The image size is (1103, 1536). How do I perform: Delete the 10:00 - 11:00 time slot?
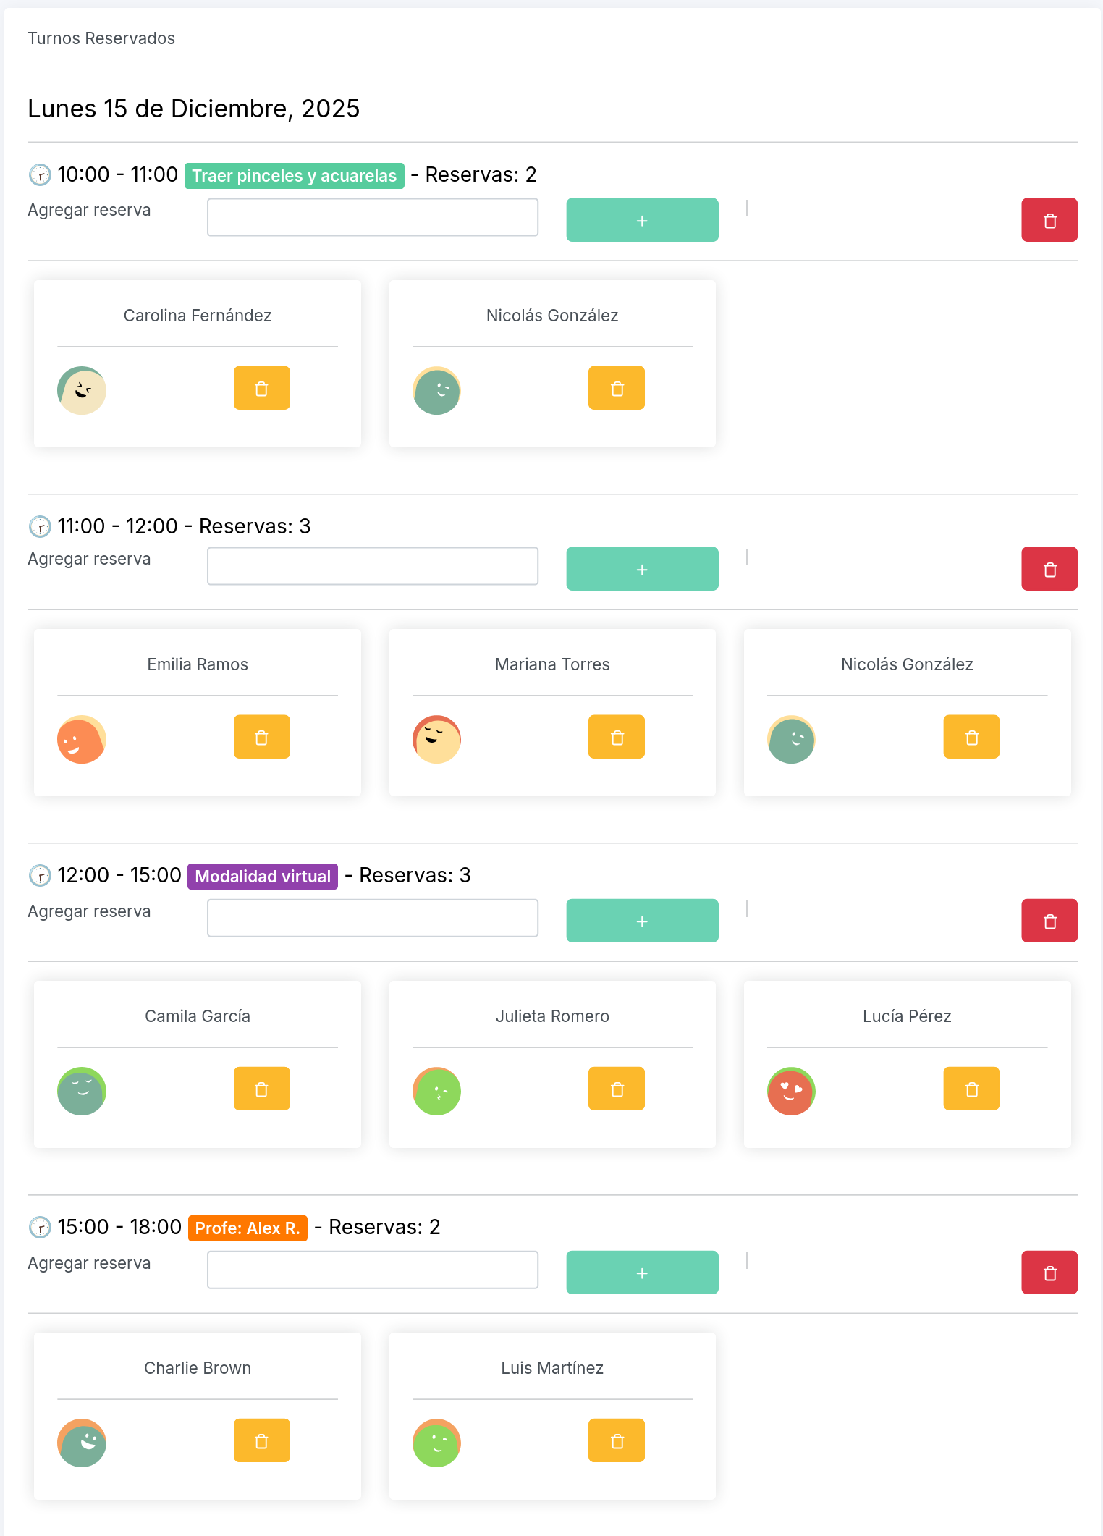(1049, 220)
